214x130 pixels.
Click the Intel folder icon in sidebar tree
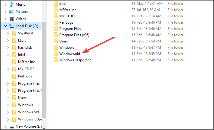[14, 55]
